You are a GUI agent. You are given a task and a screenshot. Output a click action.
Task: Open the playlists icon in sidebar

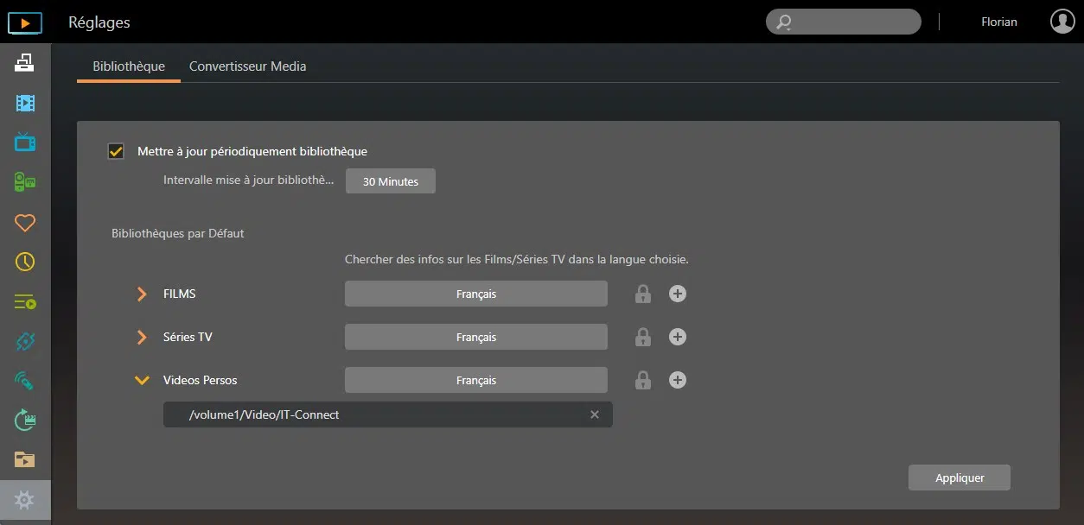(25, 302)
